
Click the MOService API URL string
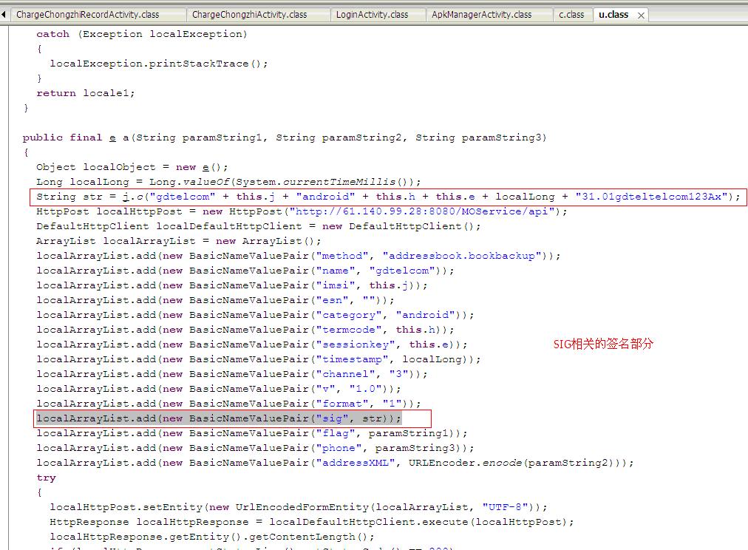pyautogui.click(x=421, y=211)
